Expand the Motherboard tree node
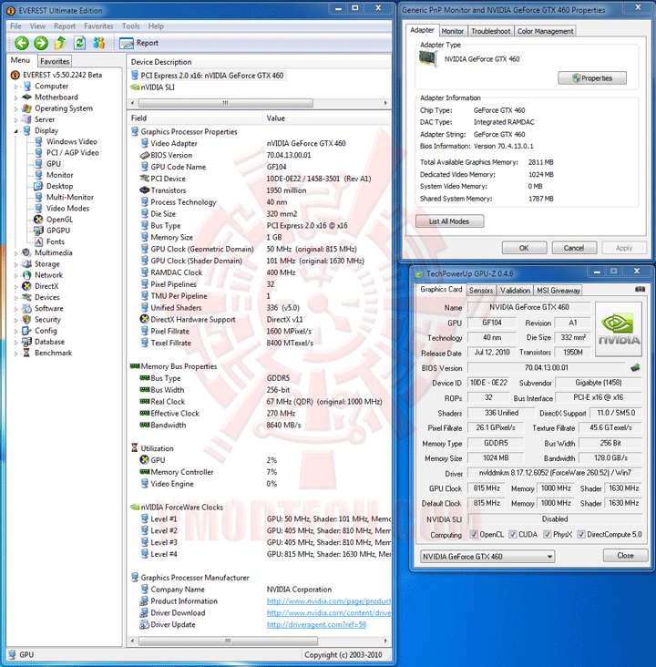656x667 pixels. pos(16,97)
